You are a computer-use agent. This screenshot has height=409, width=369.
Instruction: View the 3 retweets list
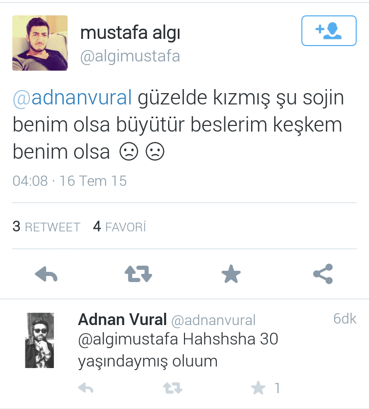(46, 226)
